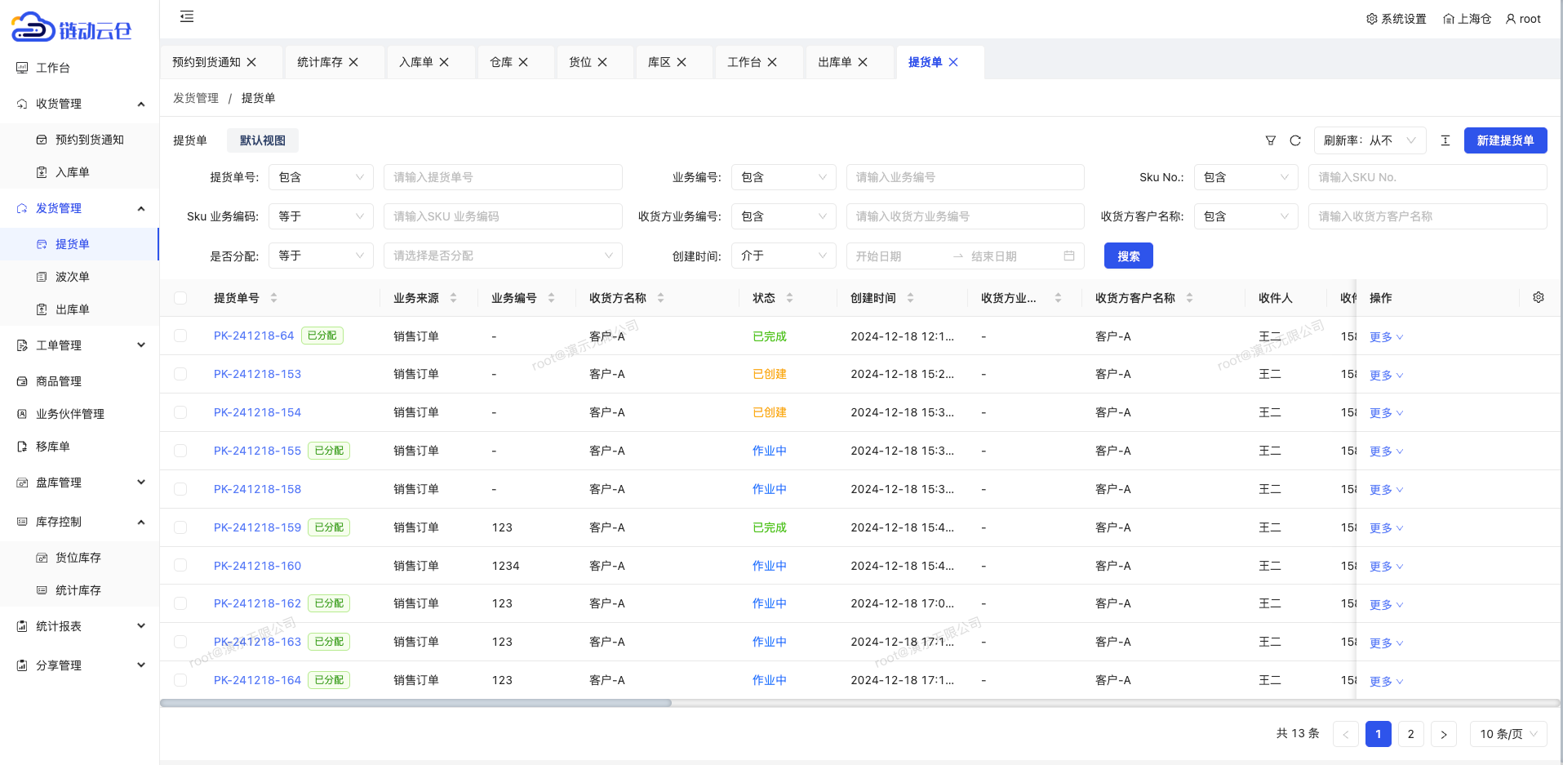Open pick order PK-241218-153 link
Viewport: 1563px width, 765px height.
pyautogui.click(x=257, y=374)
